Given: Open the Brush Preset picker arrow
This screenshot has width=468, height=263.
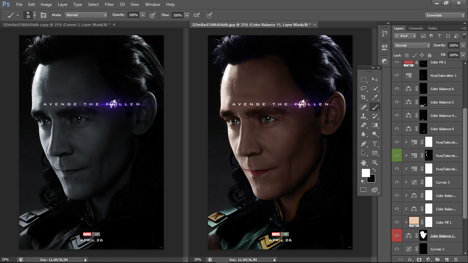Looking at the screenshot, I should coord(35,15).
